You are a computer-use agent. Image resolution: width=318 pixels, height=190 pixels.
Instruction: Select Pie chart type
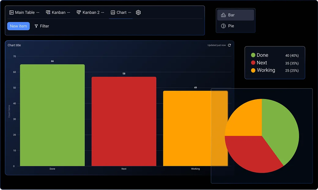click(235, 26)
